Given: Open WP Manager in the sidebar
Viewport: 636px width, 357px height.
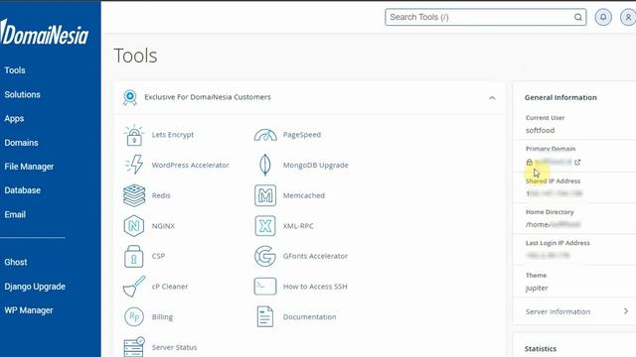Looking at the screenshot, I should coord(29,310).
